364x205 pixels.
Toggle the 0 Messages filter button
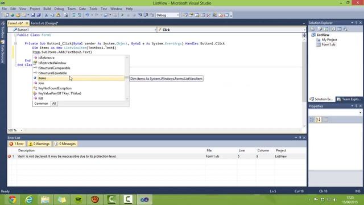tap(65, 144)
